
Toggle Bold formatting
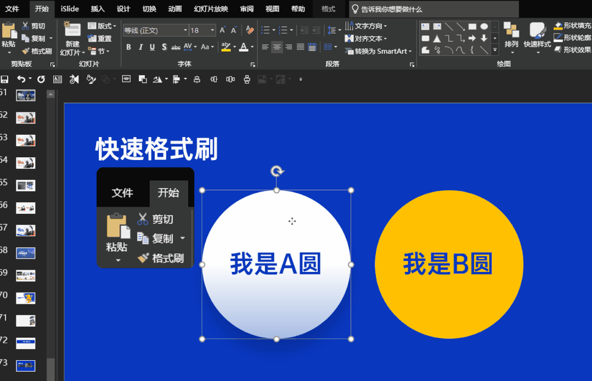[129, 47]
